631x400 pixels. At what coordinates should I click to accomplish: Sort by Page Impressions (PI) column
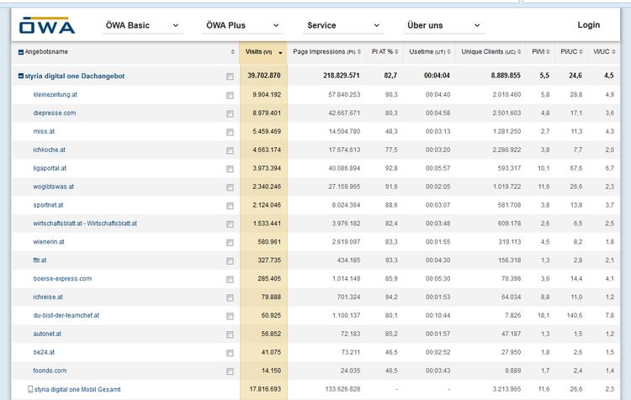[x=326, y=52]
